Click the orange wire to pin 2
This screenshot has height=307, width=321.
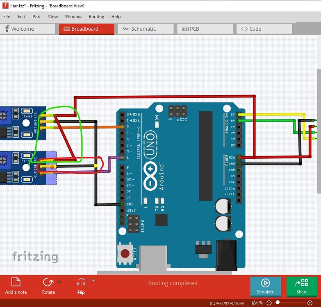coord(88,127)
